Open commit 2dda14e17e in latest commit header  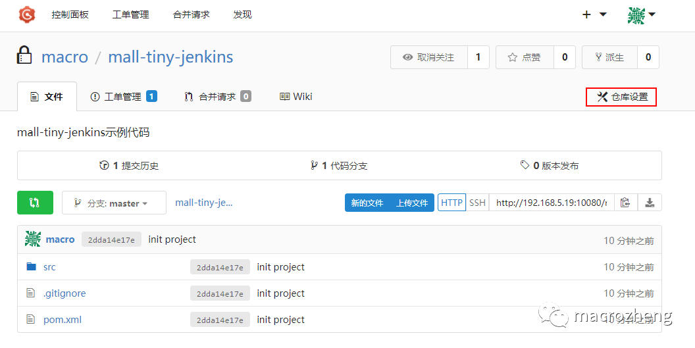click(111, 240)
